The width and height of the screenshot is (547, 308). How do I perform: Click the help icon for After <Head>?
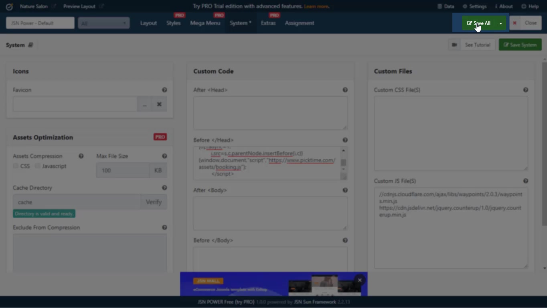345,90
